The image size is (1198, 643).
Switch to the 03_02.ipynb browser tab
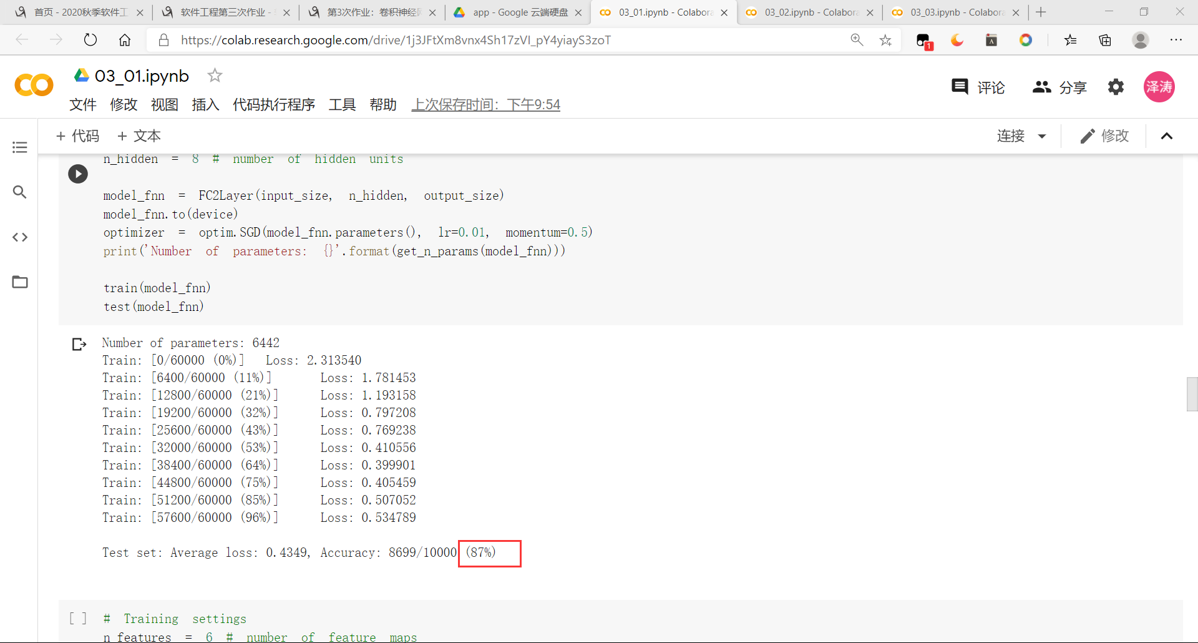[x=810, y=12]
